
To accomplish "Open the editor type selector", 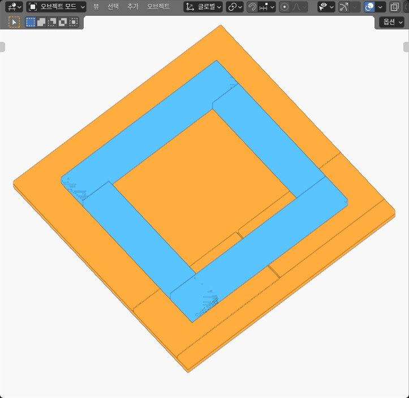I will coord(14,7).
